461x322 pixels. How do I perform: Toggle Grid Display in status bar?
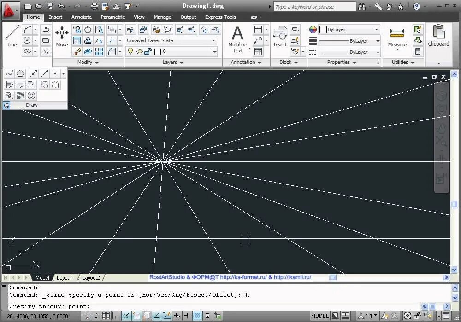pyautogui.click(x=106, y=316)
